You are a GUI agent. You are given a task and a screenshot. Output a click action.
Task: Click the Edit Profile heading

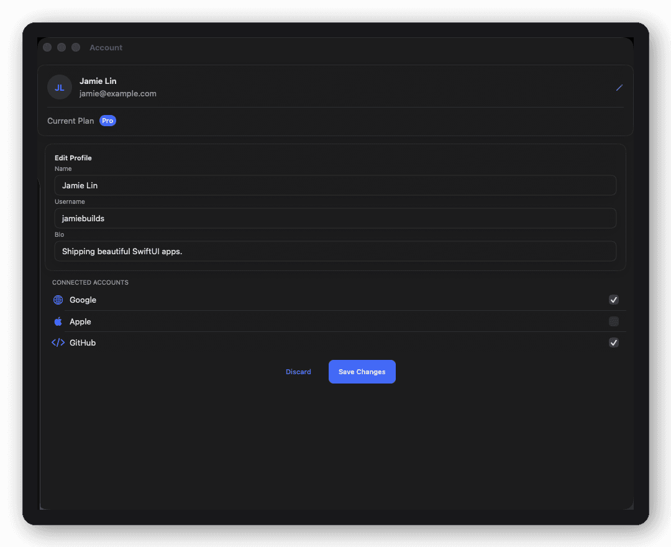(73, 158)
